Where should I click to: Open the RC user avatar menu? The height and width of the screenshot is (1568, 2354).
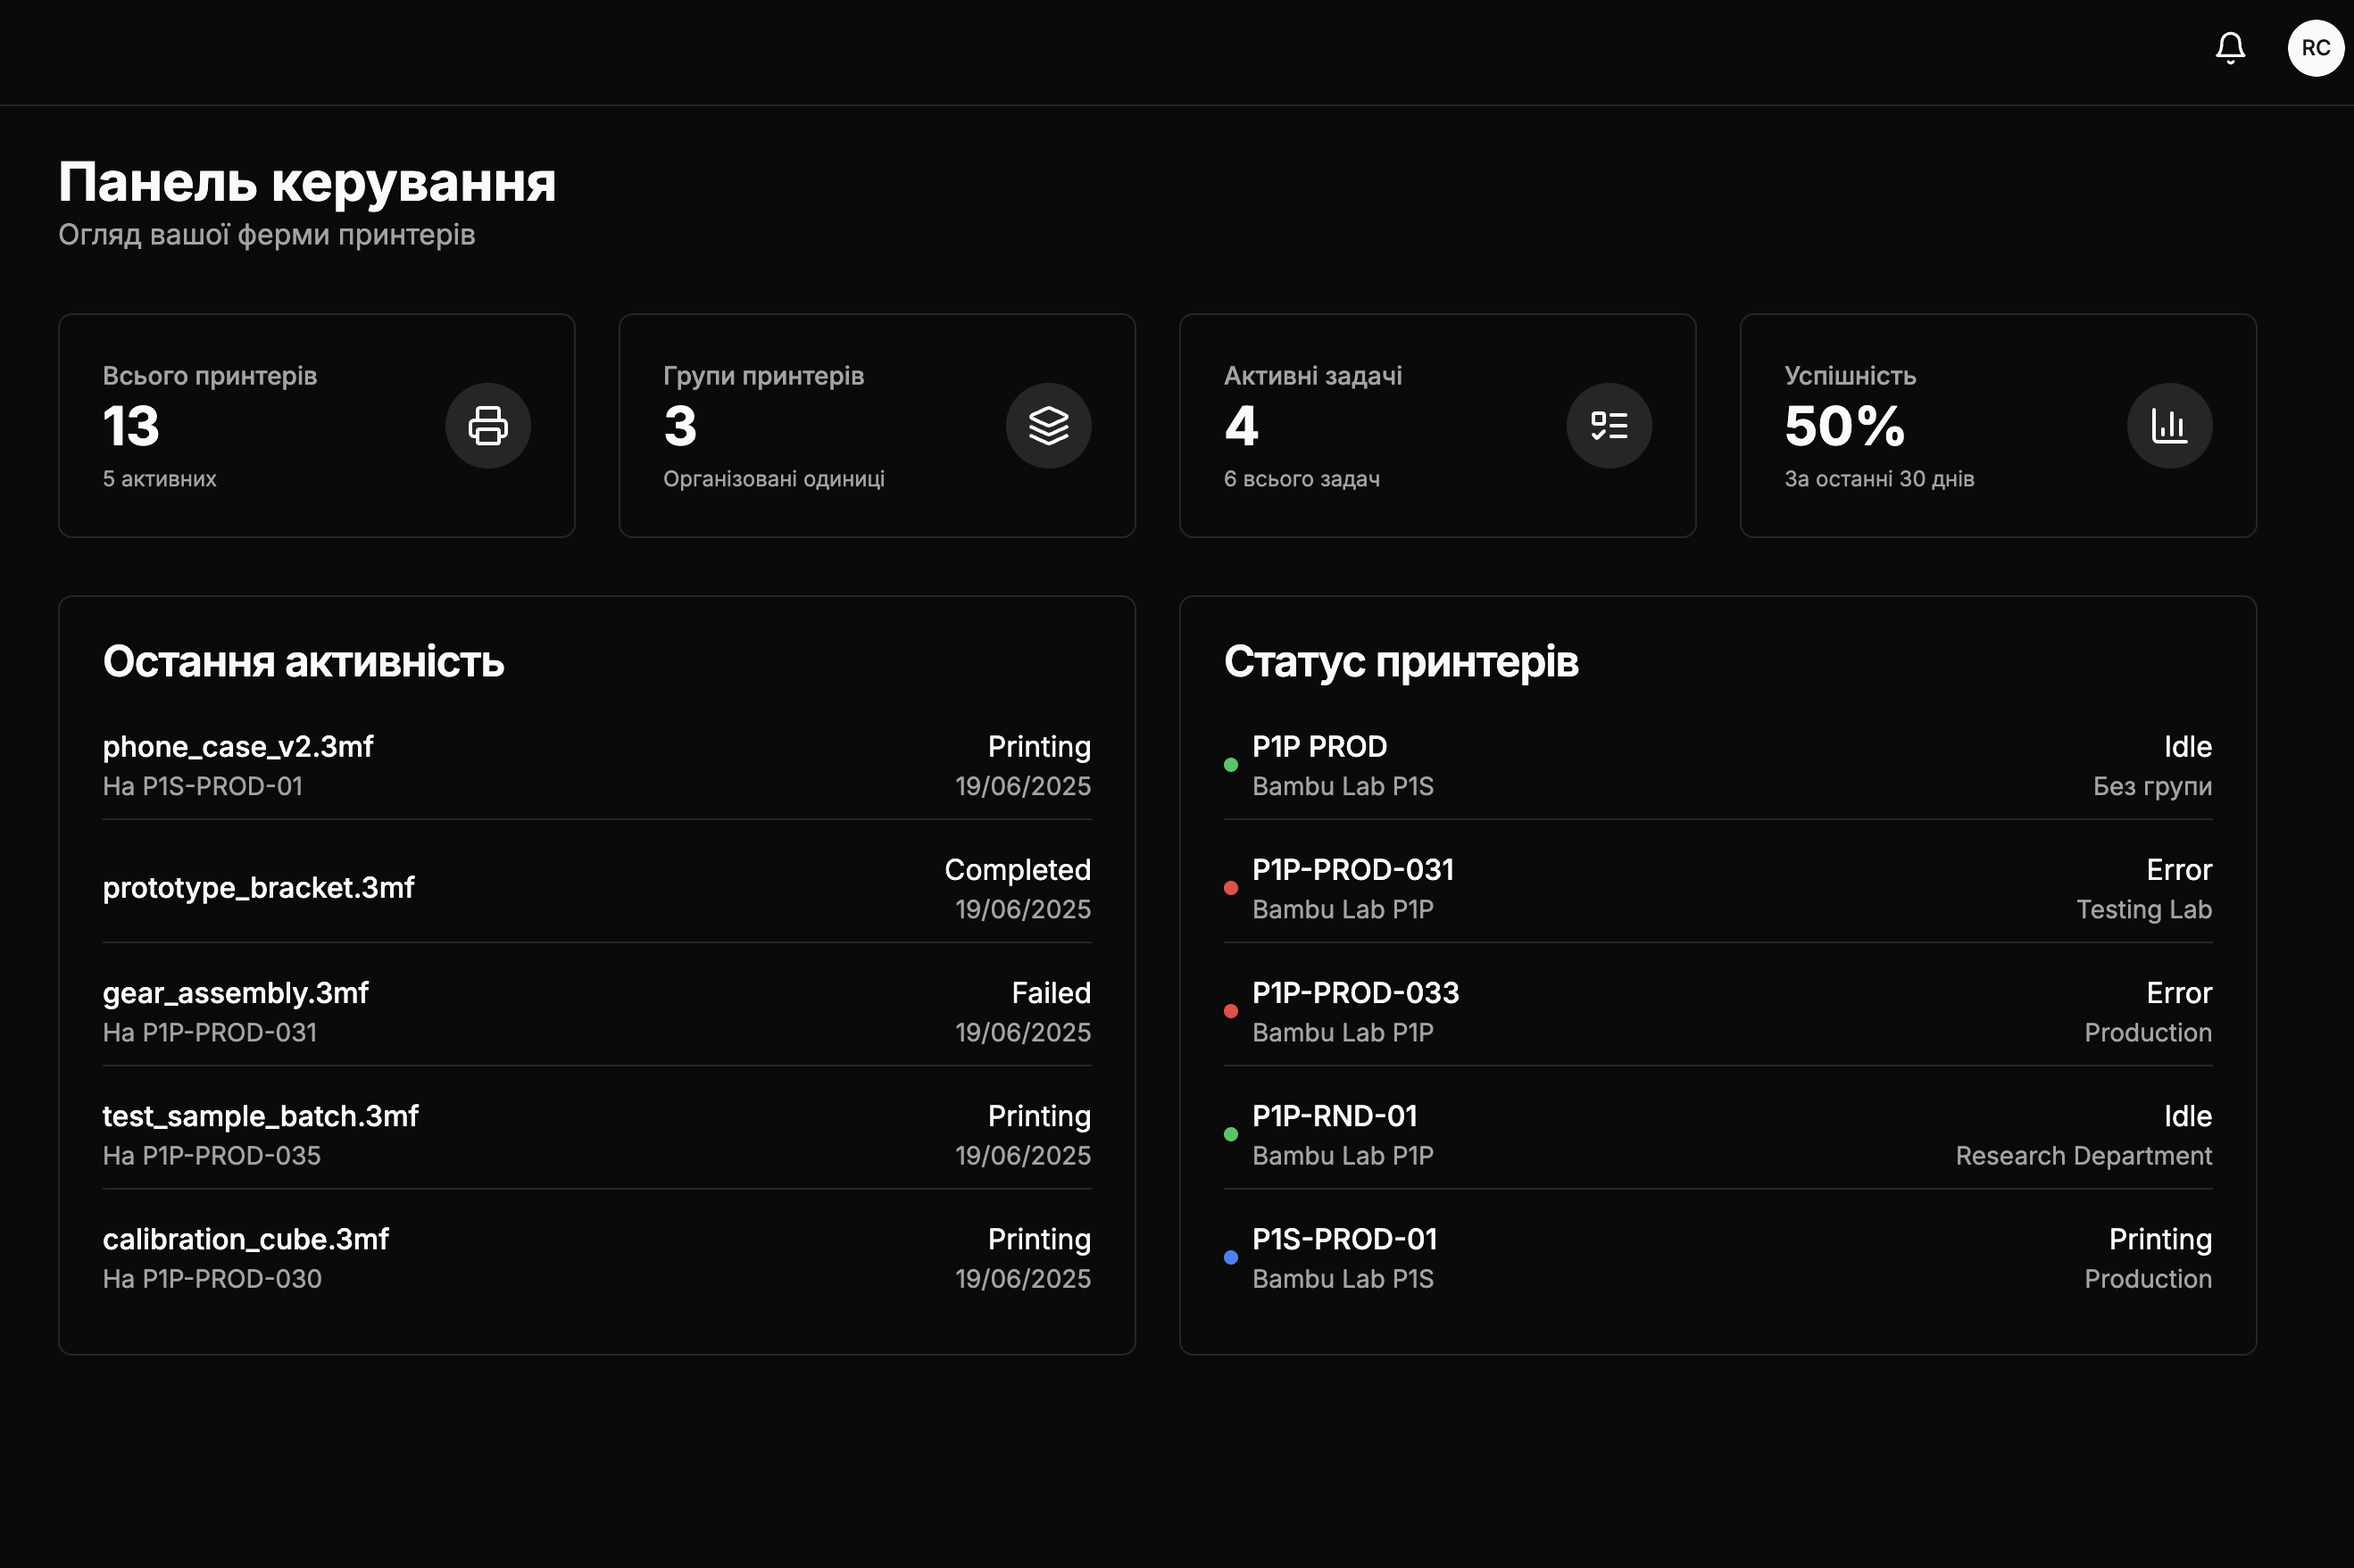[x=2315, y=48]
